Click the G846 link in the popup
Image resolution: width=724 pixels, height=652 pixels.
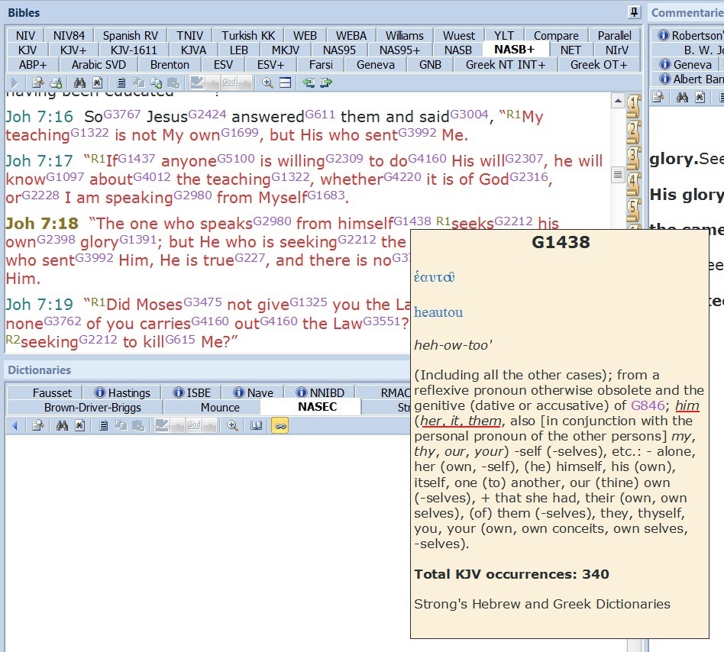coord(643,405)
